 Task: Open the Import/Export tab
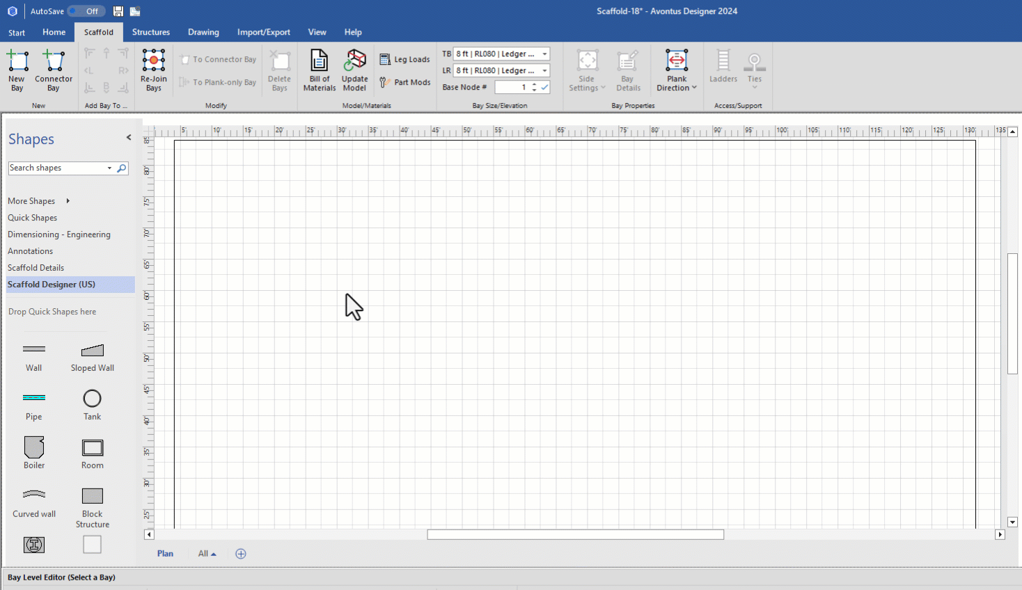point(263,32)
